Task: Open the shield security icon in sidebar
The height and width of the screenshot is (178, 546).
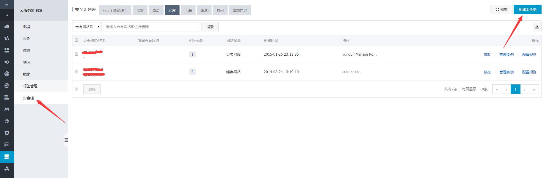Action: point(7,133)
